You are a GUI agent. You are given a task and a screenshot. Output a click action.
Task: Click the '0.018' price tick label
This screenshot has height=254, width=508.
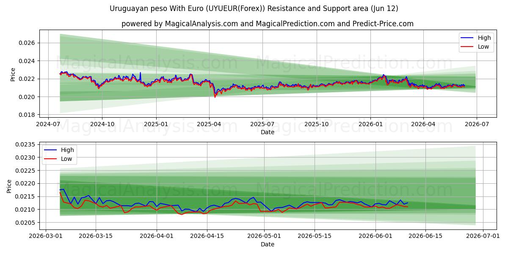[27, 115]
